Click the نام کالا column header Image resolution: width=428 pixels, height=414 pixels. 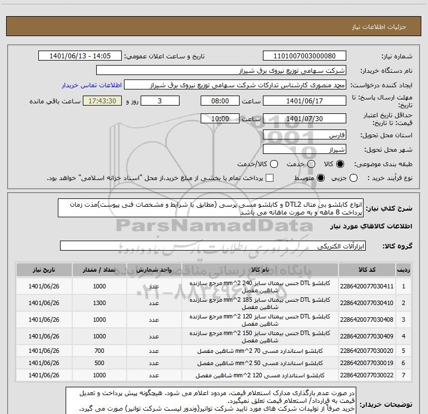click(x=260, y=270)
